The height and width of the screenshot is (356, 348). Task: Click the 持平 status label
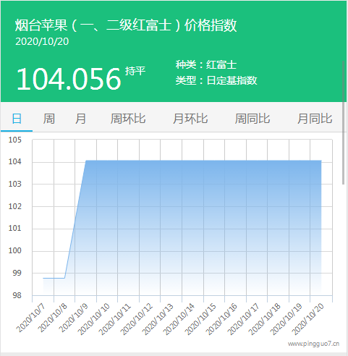point(135,71)
